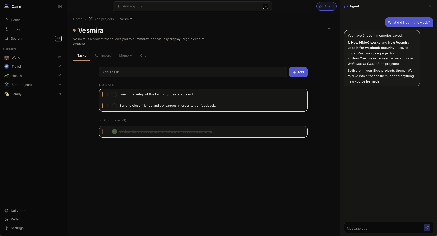Switch to the Memory tab

(x=126, y=56)
